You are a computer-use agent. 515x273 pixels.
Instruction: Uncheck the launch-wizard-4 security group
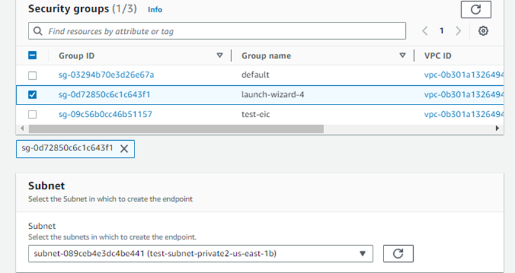tap(32, 95)
